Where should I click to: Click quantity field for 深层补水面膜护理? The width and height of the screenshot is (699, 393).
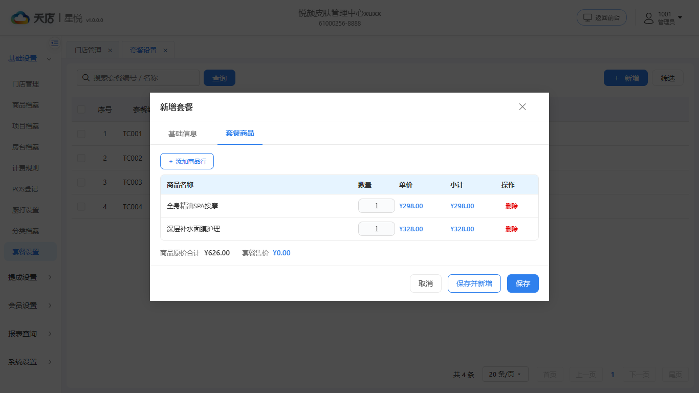click(377, 229)
